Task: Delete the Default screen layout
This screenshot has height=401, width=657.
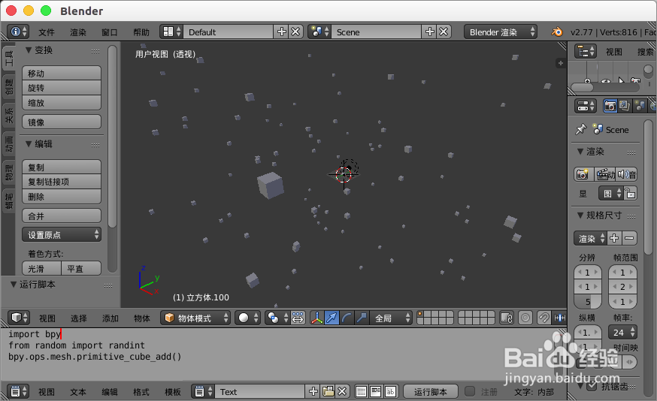Action: click(x=296, y=32)
